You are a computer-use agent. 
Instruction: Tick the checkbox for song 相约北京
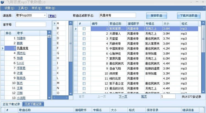tap(84, 79)
